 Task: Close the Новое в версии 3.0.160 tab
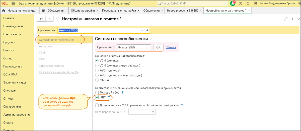201,11
